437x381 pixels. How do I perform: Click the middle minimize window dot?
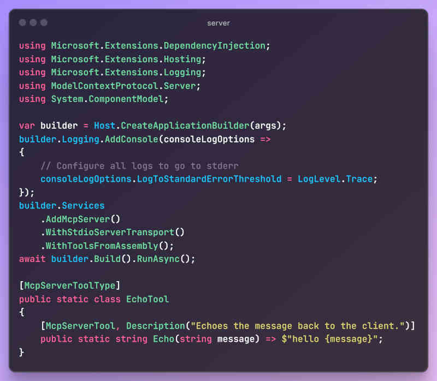pos(33,22)
